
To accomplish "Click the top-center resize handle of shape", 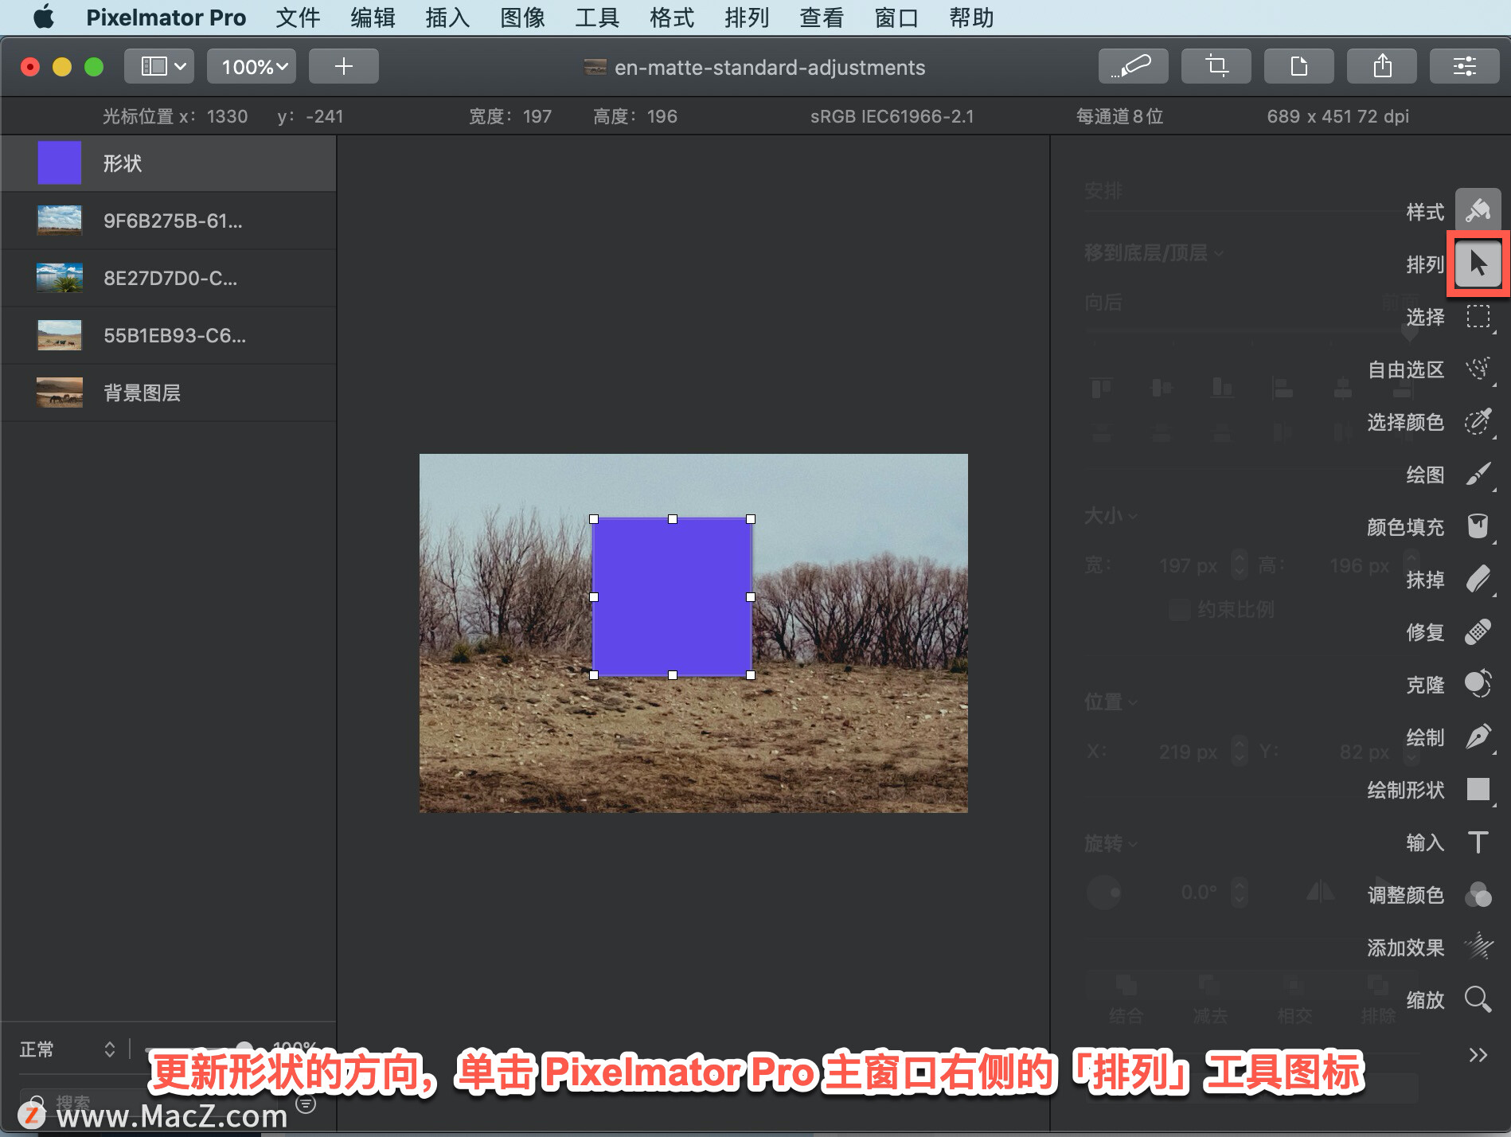I will 673,519.
